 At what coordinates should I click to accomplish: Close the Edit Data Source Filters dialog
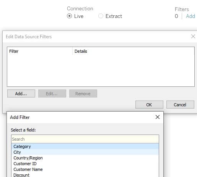click(193, 36)
